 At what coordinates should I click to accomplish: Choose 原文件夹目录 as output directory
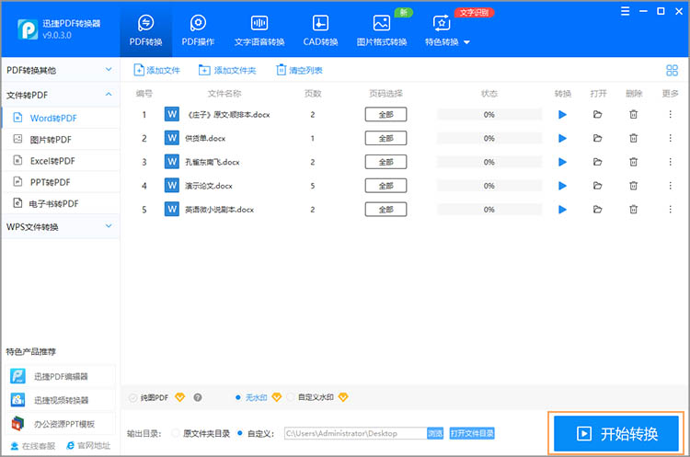pyautogui.click(x=178, y=433)
